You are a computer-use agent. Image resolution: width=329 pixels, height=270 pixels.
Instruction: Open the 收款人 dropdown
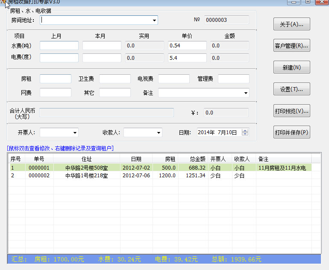[159, 132]
